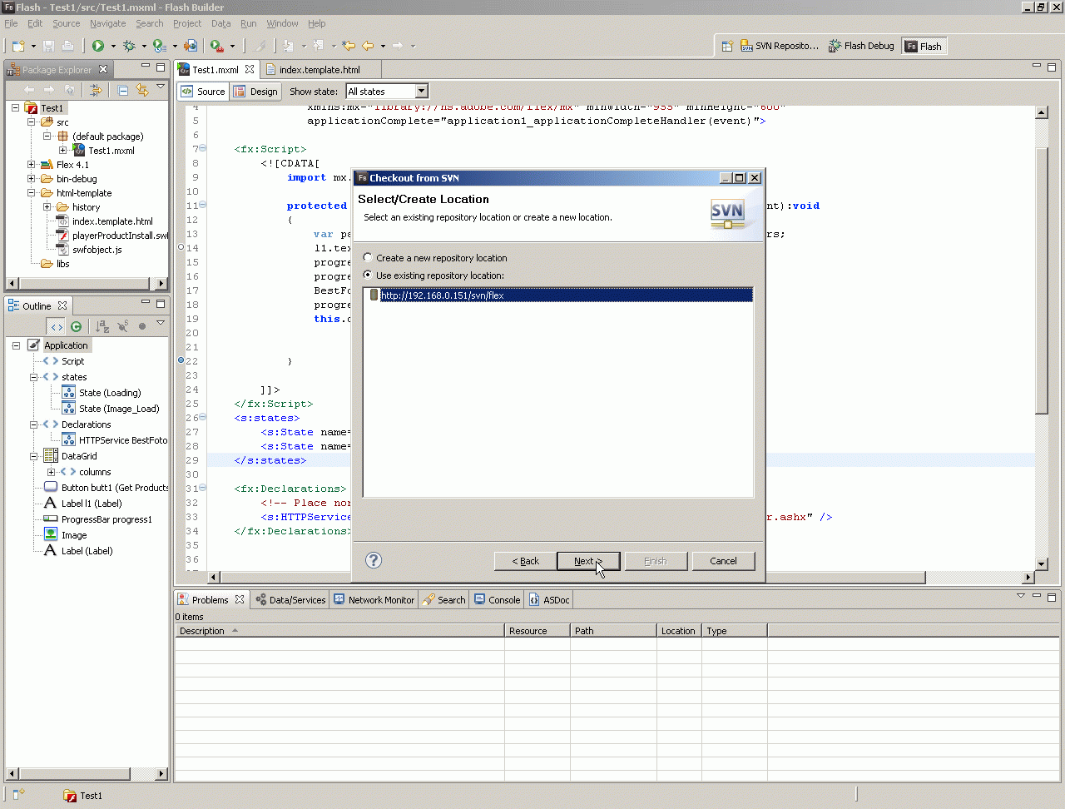Click the New file toolbar icon
Viewport: 1065px width, 809px height.
[18, 46]
